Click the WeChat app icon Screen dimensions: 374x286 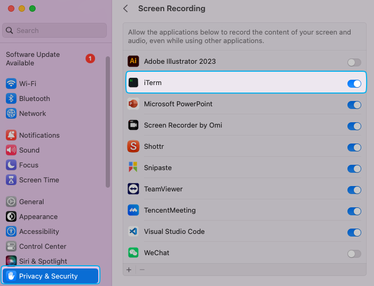pos(133,253)
